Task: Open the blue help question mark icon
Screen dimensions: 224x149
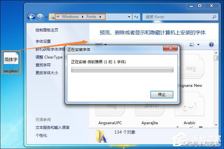Action: click(211, 45)
